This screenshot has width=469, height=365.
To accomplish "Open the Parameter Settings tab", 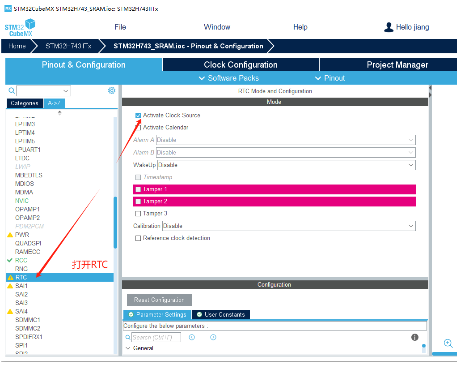I will 157,315.
